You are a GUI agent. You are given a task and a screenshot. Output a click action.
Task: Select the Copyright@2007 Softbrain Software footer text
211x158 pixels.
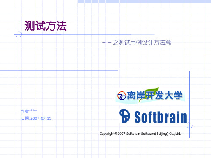140,134
